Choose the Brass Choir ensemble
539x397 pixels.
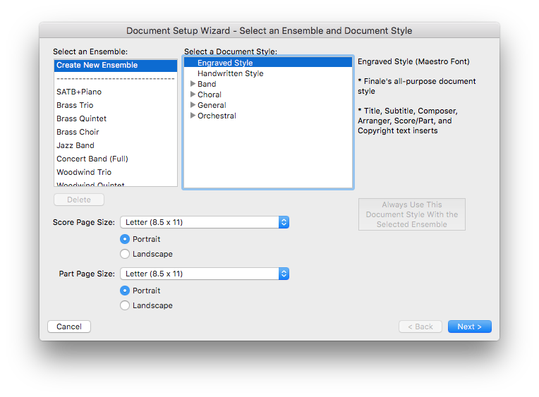116,132
